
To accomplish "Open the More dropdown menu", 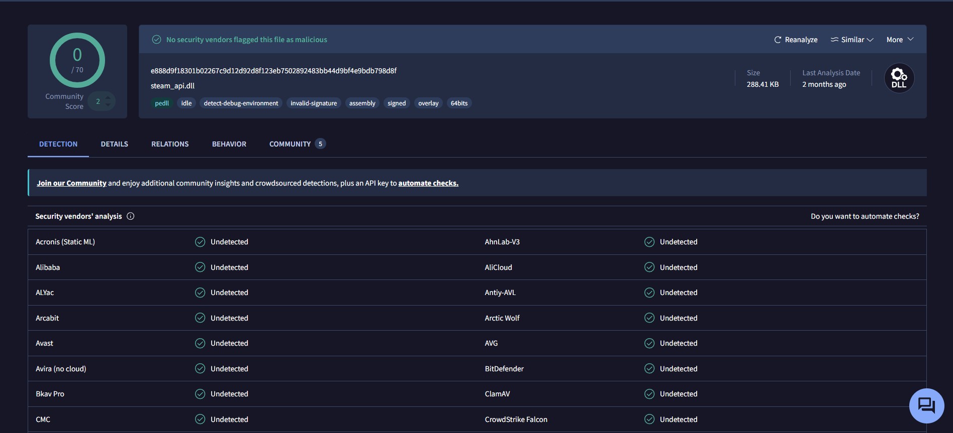I will (900, 40).
